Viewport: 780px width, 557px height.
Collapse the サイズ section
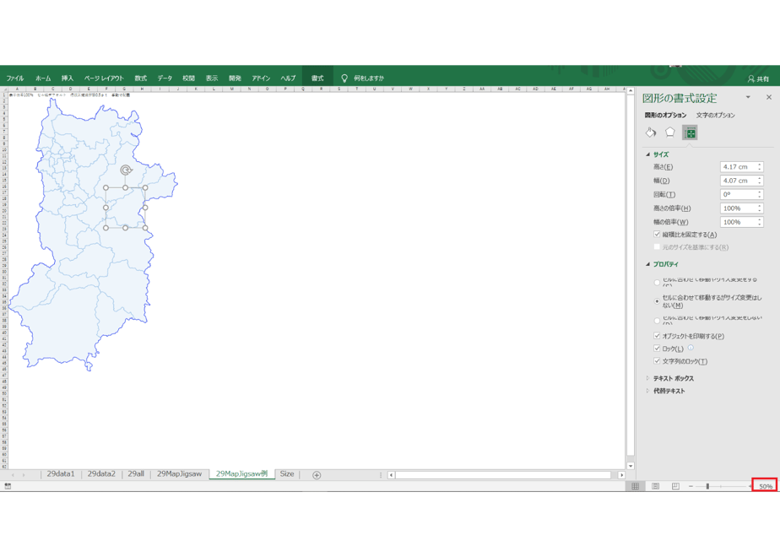coord(647,154)
